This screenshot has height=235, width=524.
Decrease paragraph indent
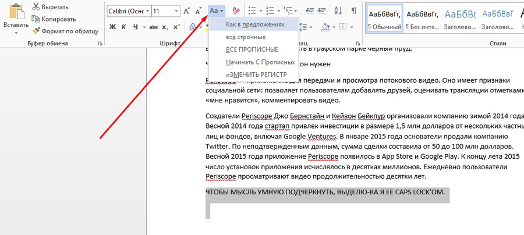pyautogui.click(x=310, y=11)
